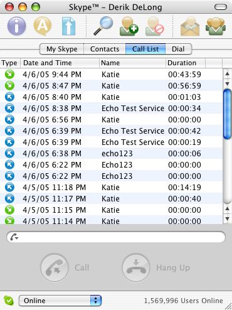
Task: Click the down arrow at bottom of scrollbar
Action: point(227,218)
